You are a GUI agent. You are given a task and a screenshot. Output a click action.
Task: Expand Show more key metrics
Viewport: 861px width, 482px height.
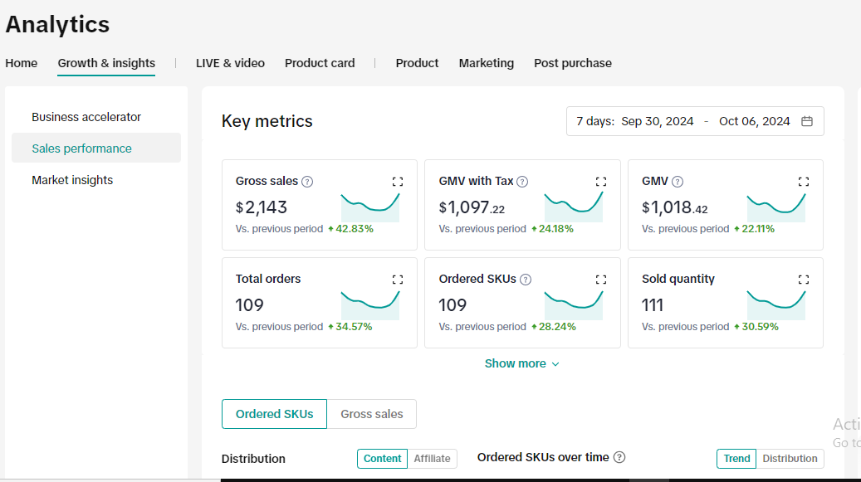tap(521, 363)
